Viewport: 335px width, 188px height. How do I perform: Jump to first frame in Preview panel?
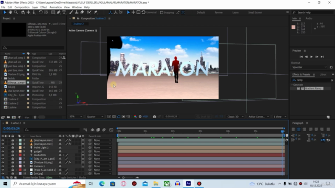click(301, 57)
